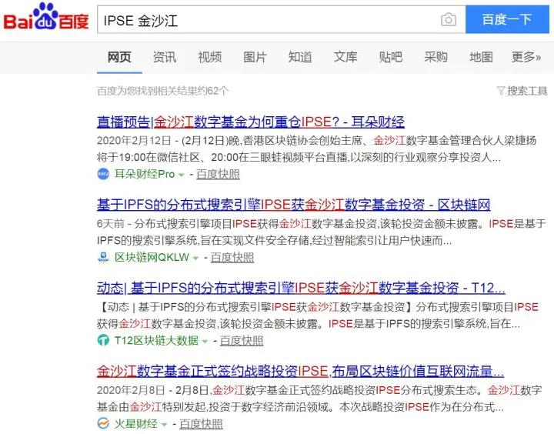The height and width of the screenshot is (434, 554).
Task: Open 百度快照 for T12区块链大数据 result
Action: tap(242, 341)
